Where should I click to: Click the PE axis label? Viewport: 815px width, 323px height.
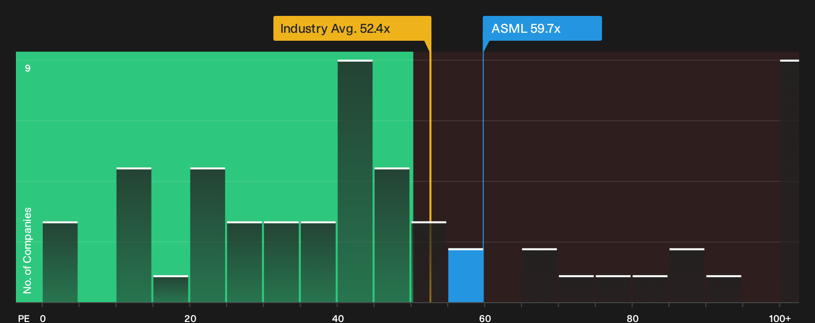tap(24, 318)
